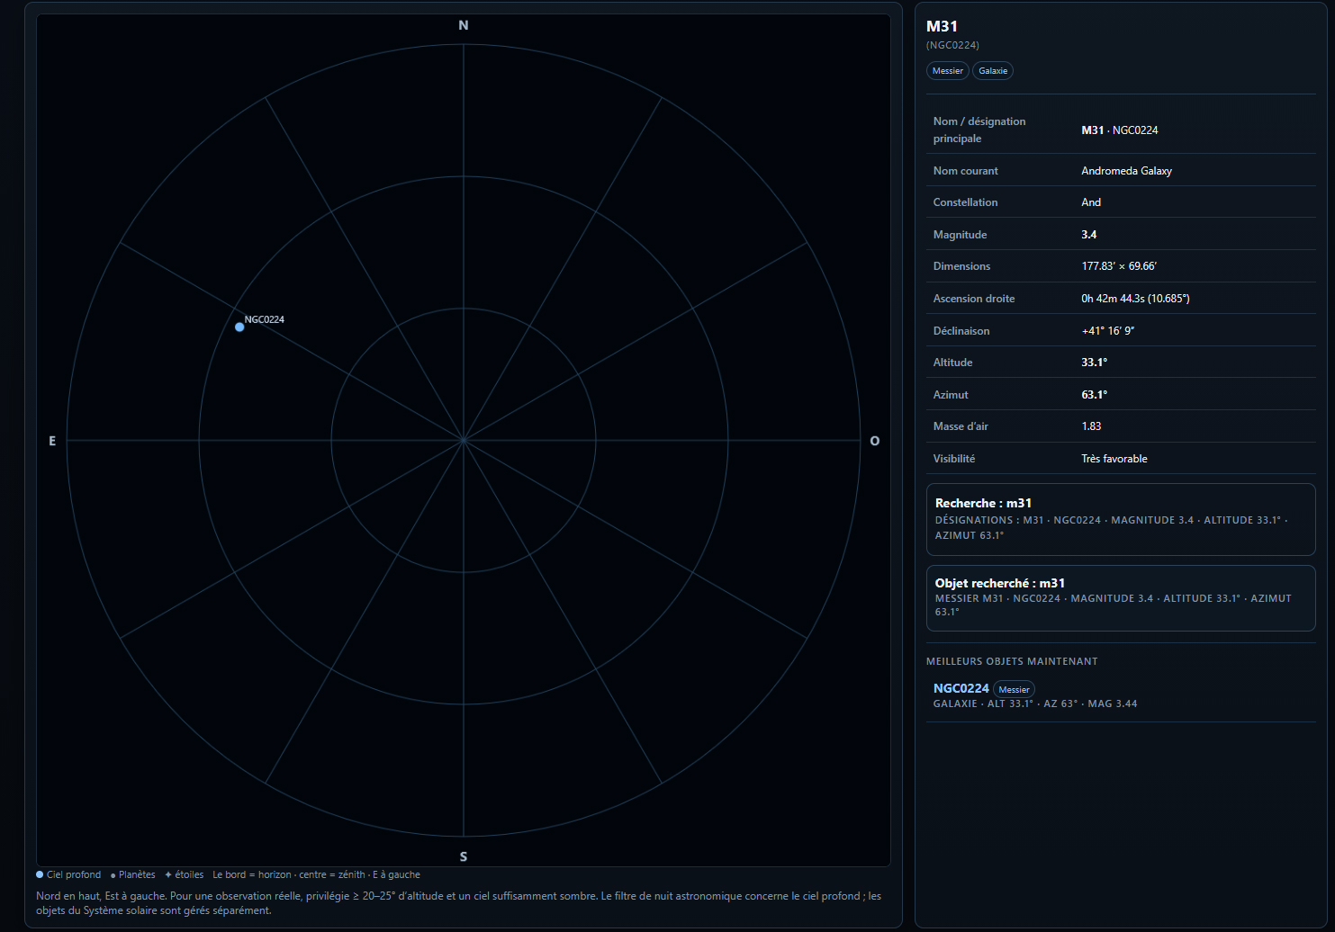
Task: Click the Masse d'air row label
Action: (961, 426)
